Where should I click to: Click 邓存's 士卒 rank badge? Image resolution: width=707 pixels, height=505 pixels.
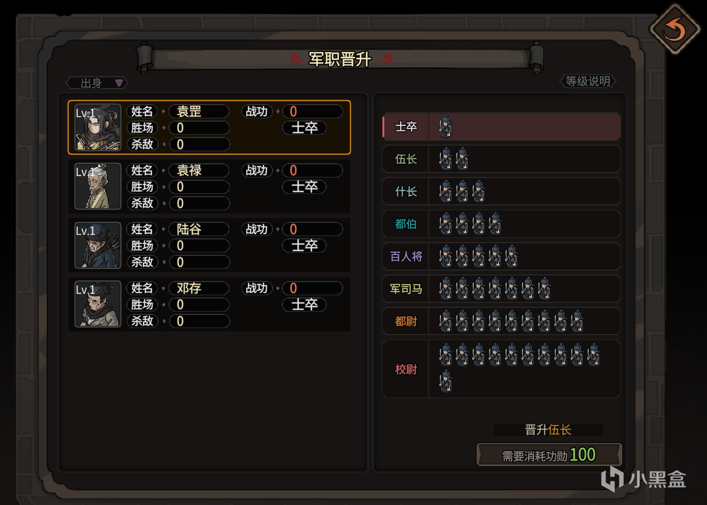coord(304,305)
